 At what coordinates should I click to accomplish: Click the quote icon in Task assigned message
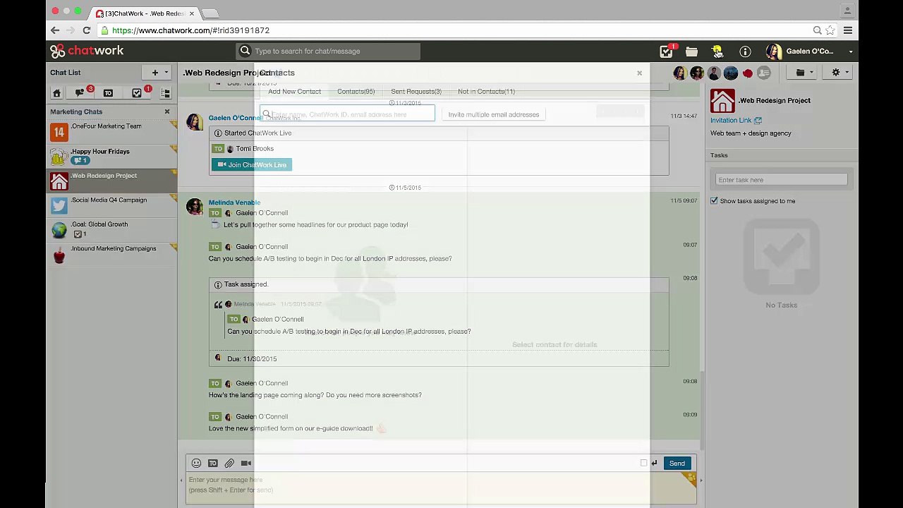(x=218, y=305)
